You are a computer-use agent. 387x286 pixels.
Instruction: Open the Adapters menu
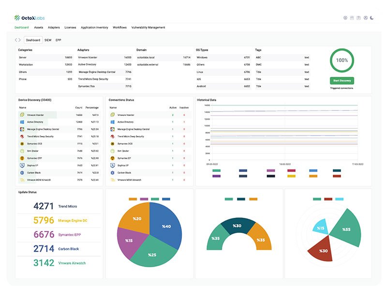click(54, 28)
